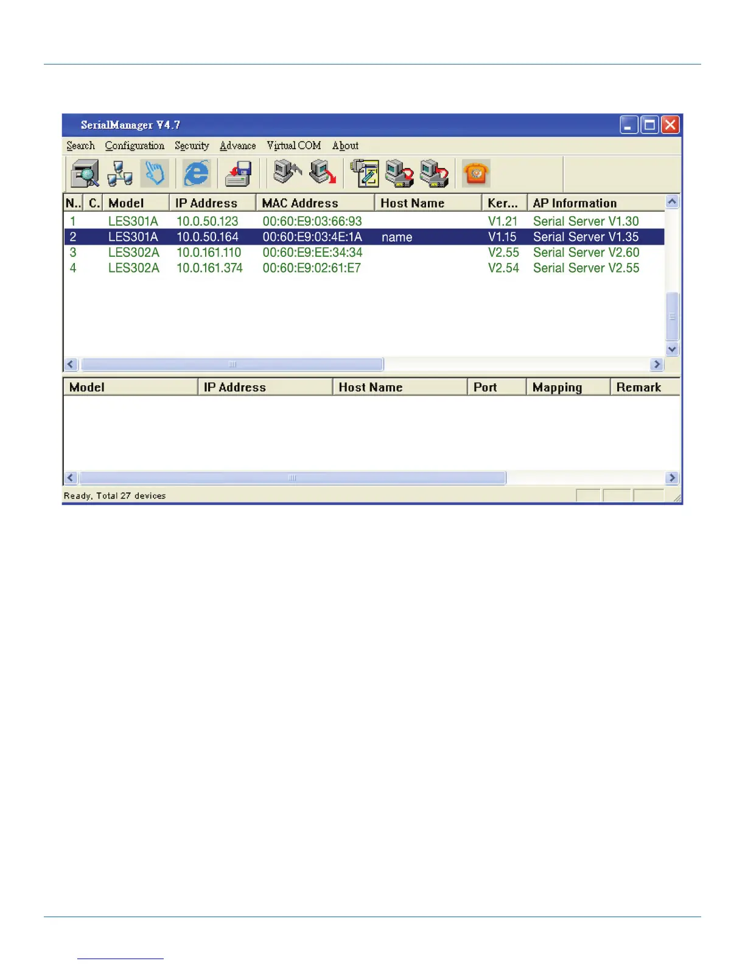Sort device list by IP Address header
Viewport: 745px width, 964px height.
click(212, 203)
